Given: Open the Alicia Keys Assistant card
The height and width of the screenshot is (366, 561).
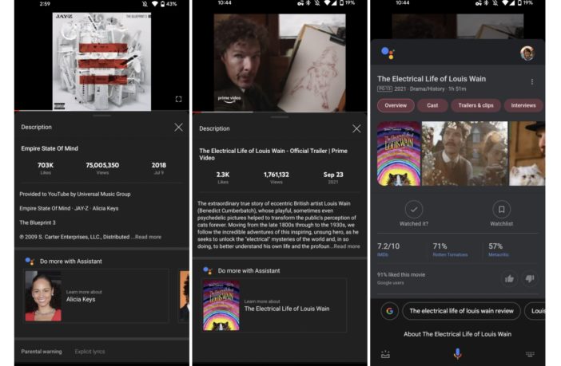Looking at the screenshot, I should (x=96, y=295).
